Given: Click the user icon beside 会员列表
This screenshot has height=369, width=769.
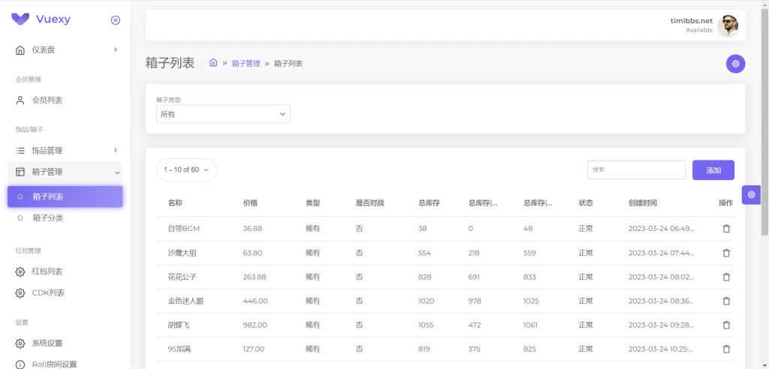Looking at the screenshot, I should [20, 100].
